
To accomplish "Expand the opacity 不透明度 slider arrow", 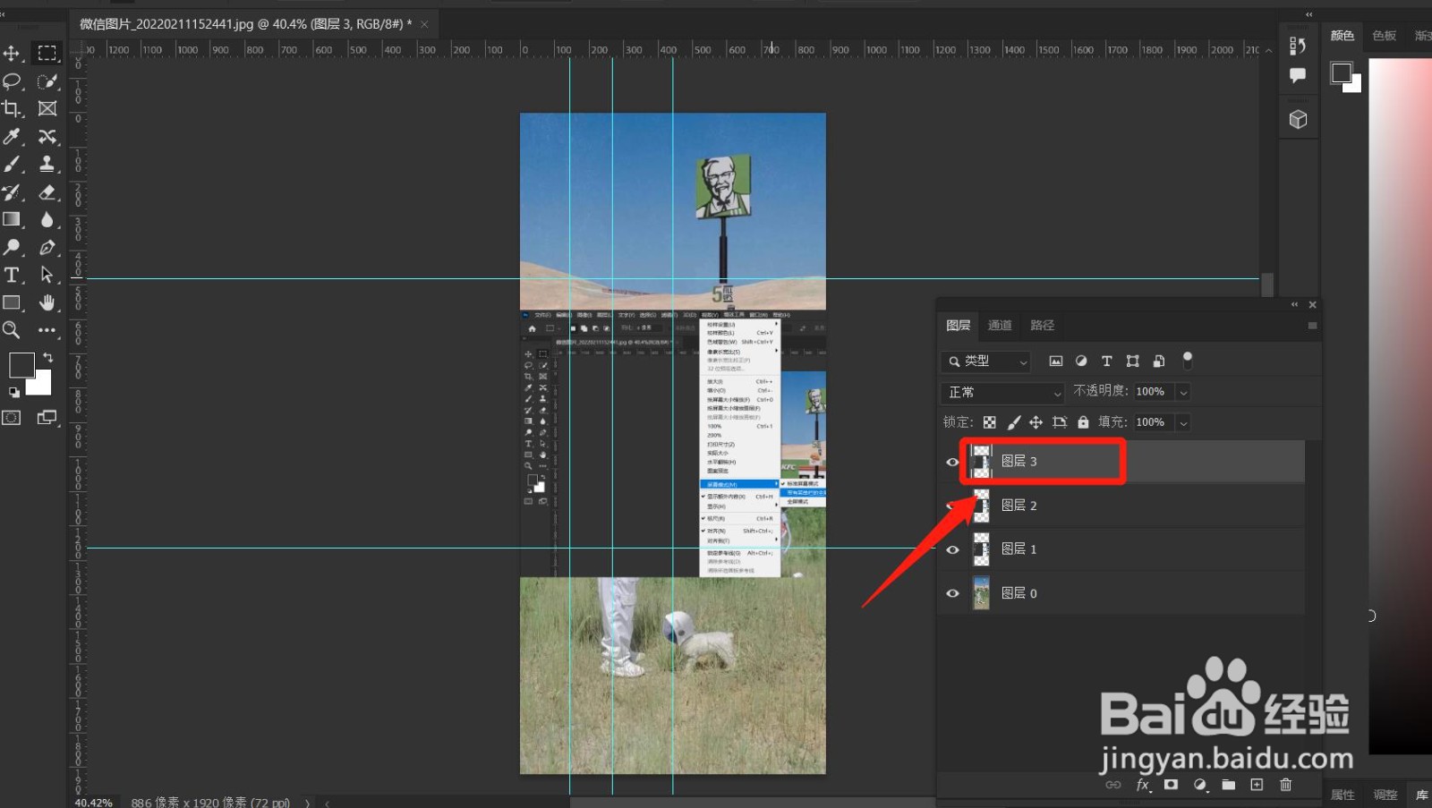I will click(1183, 392).
